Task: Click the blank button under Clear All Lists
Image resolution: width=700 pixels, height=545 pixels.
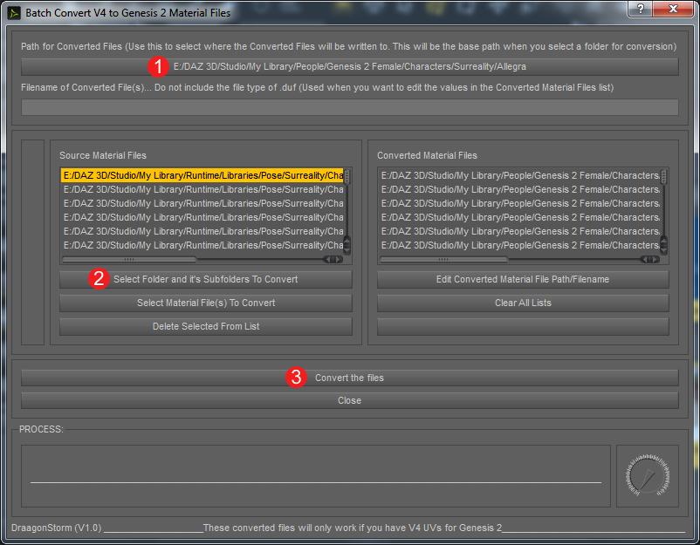Action: coord(523,326)
